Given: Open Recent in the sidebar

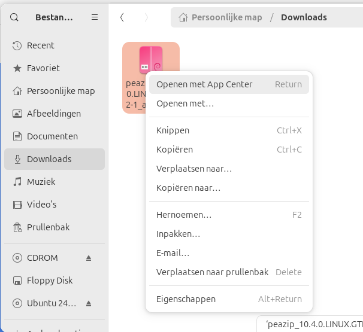Looking at the screenshot, I should tap(40, 45).
